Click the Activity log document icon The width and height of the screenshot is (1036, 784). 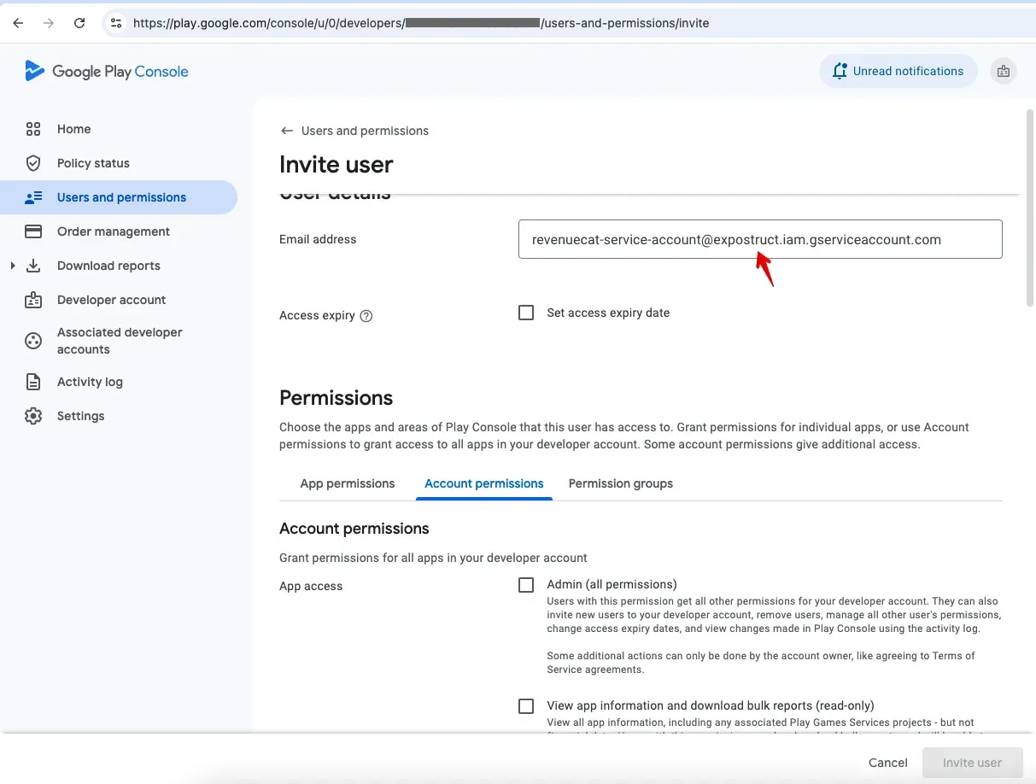[x=33, y=382]
